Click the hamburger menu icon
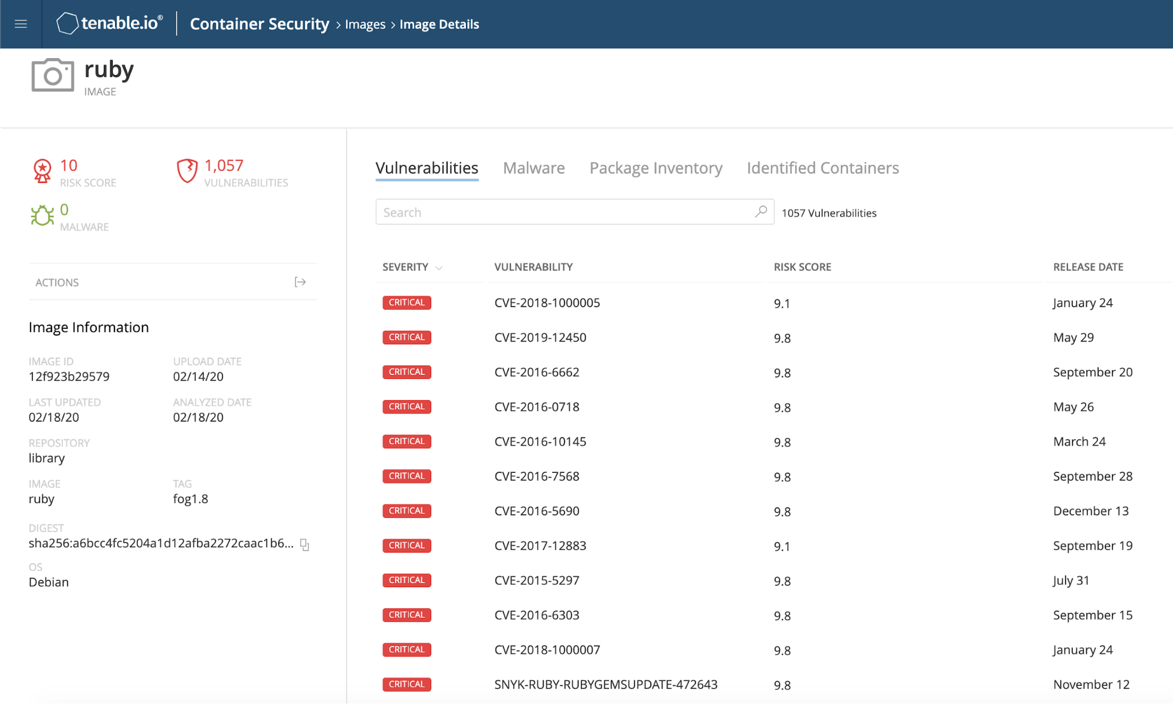This screenshot has height=704, width=1173. tap(21, 23)
